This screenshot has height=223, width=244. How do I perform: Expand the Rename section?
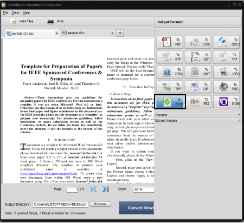coord(198,115)
